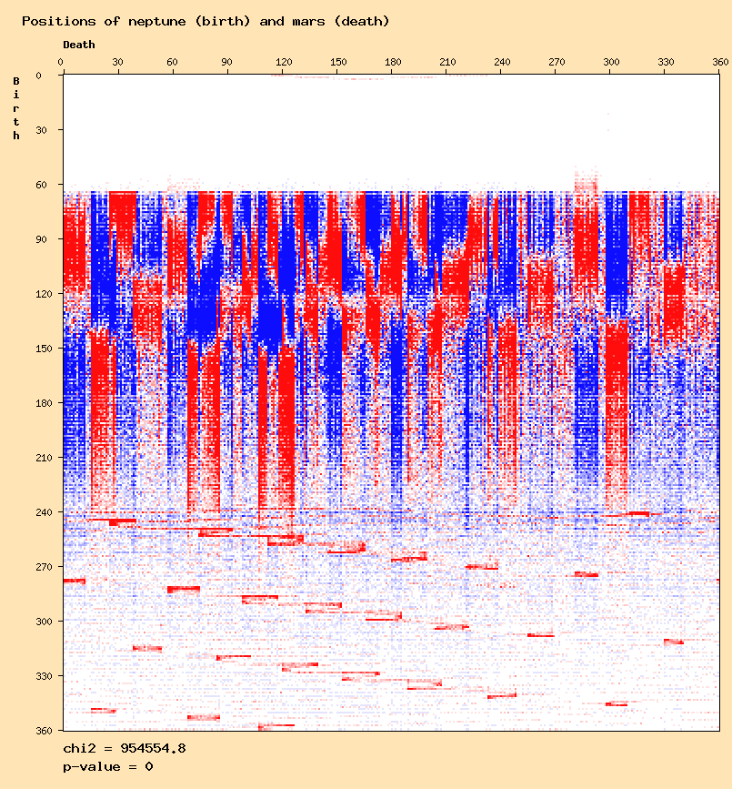Click the p-value = 0 text

(107, 766)
